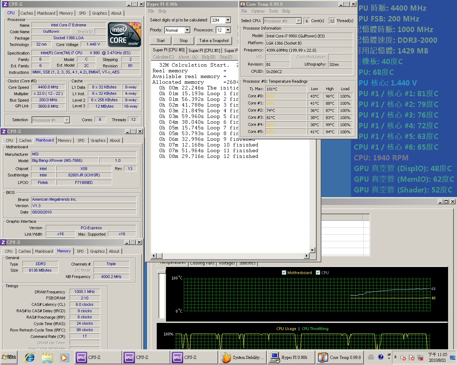The image size is (457, 365).
Task: Switch to System Stability taskbar button
Action: tap(243, 357)
